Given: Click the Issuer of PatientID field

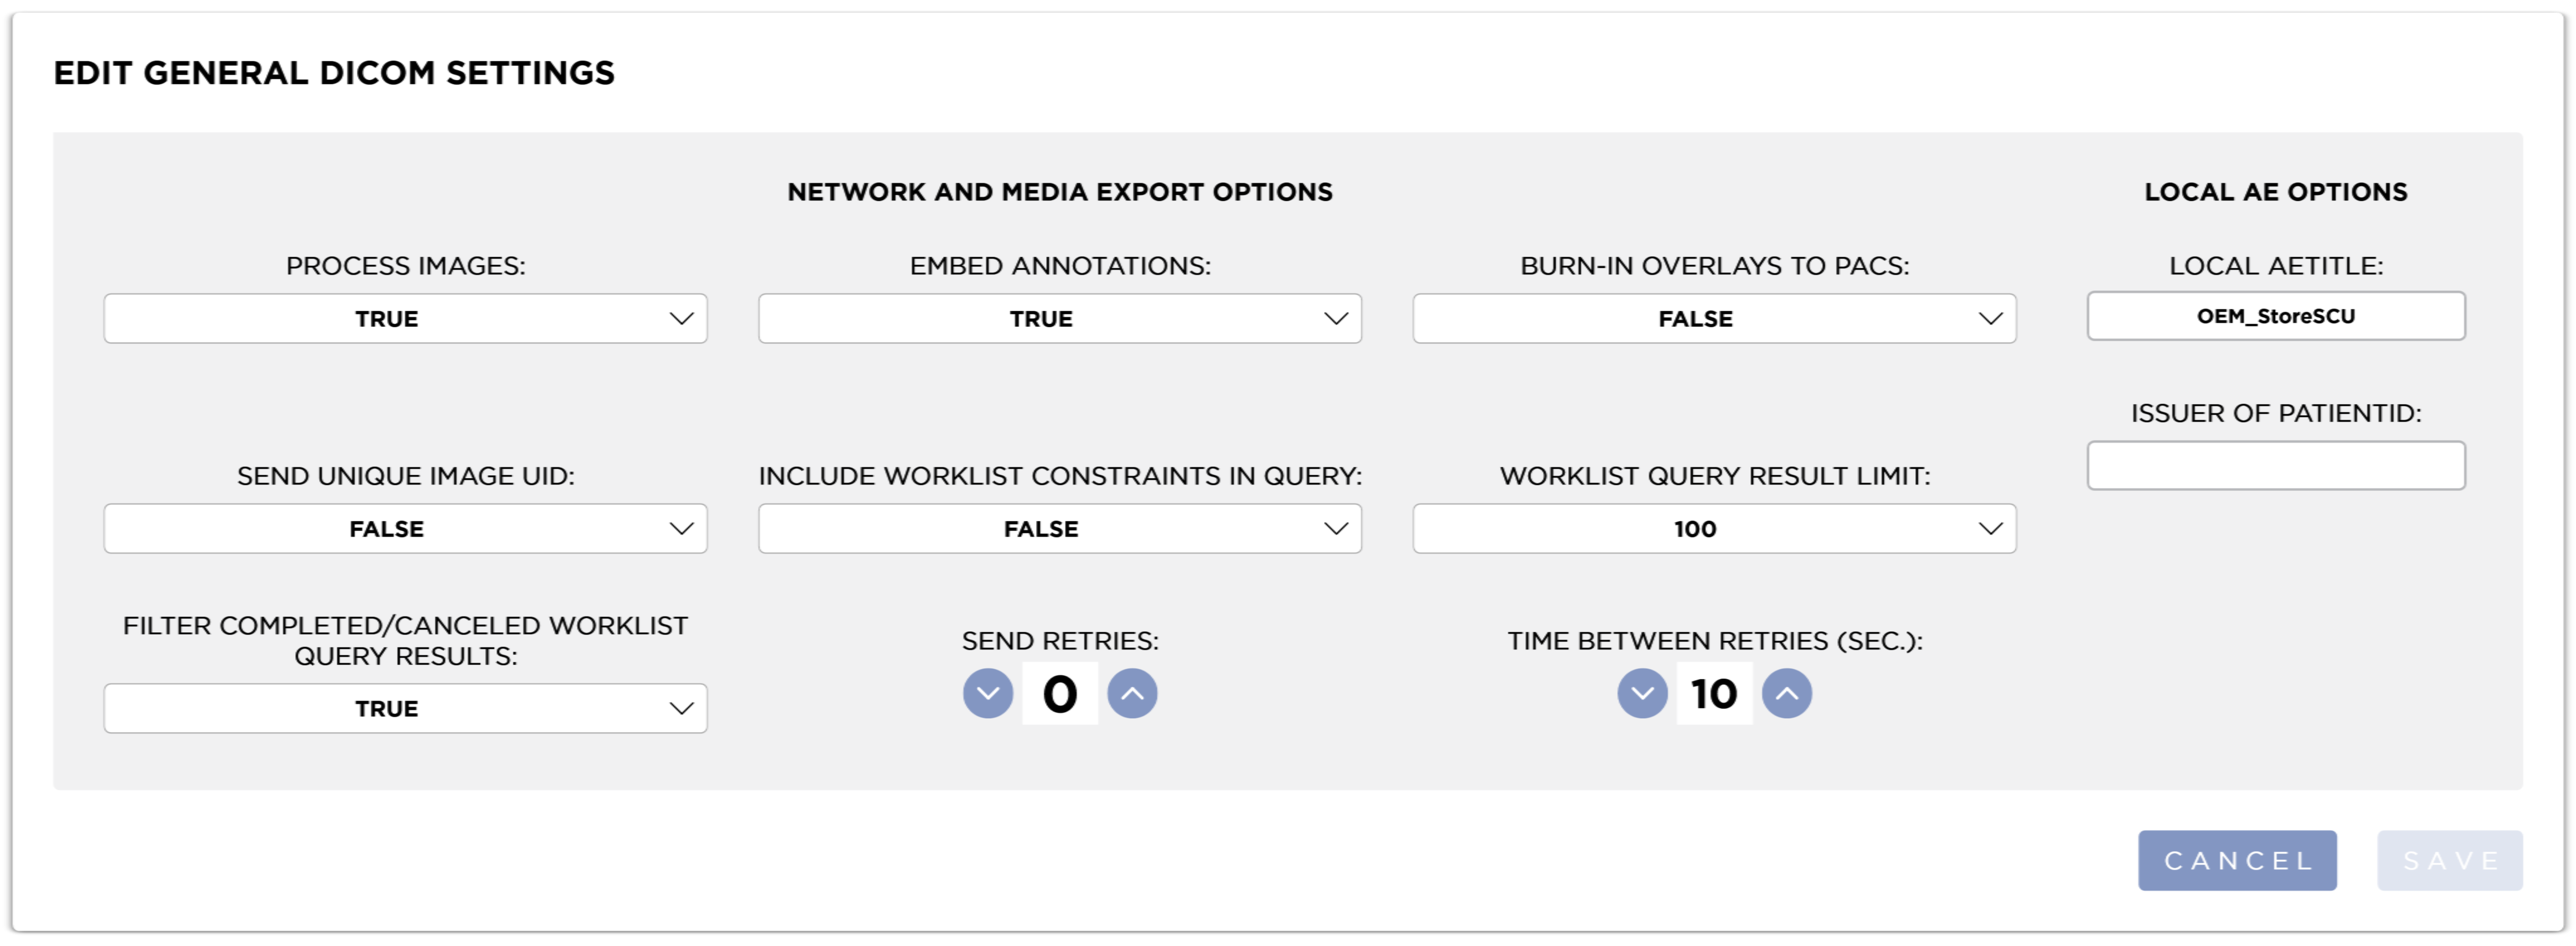Looking at the screenshot, I should [2275, 465].
